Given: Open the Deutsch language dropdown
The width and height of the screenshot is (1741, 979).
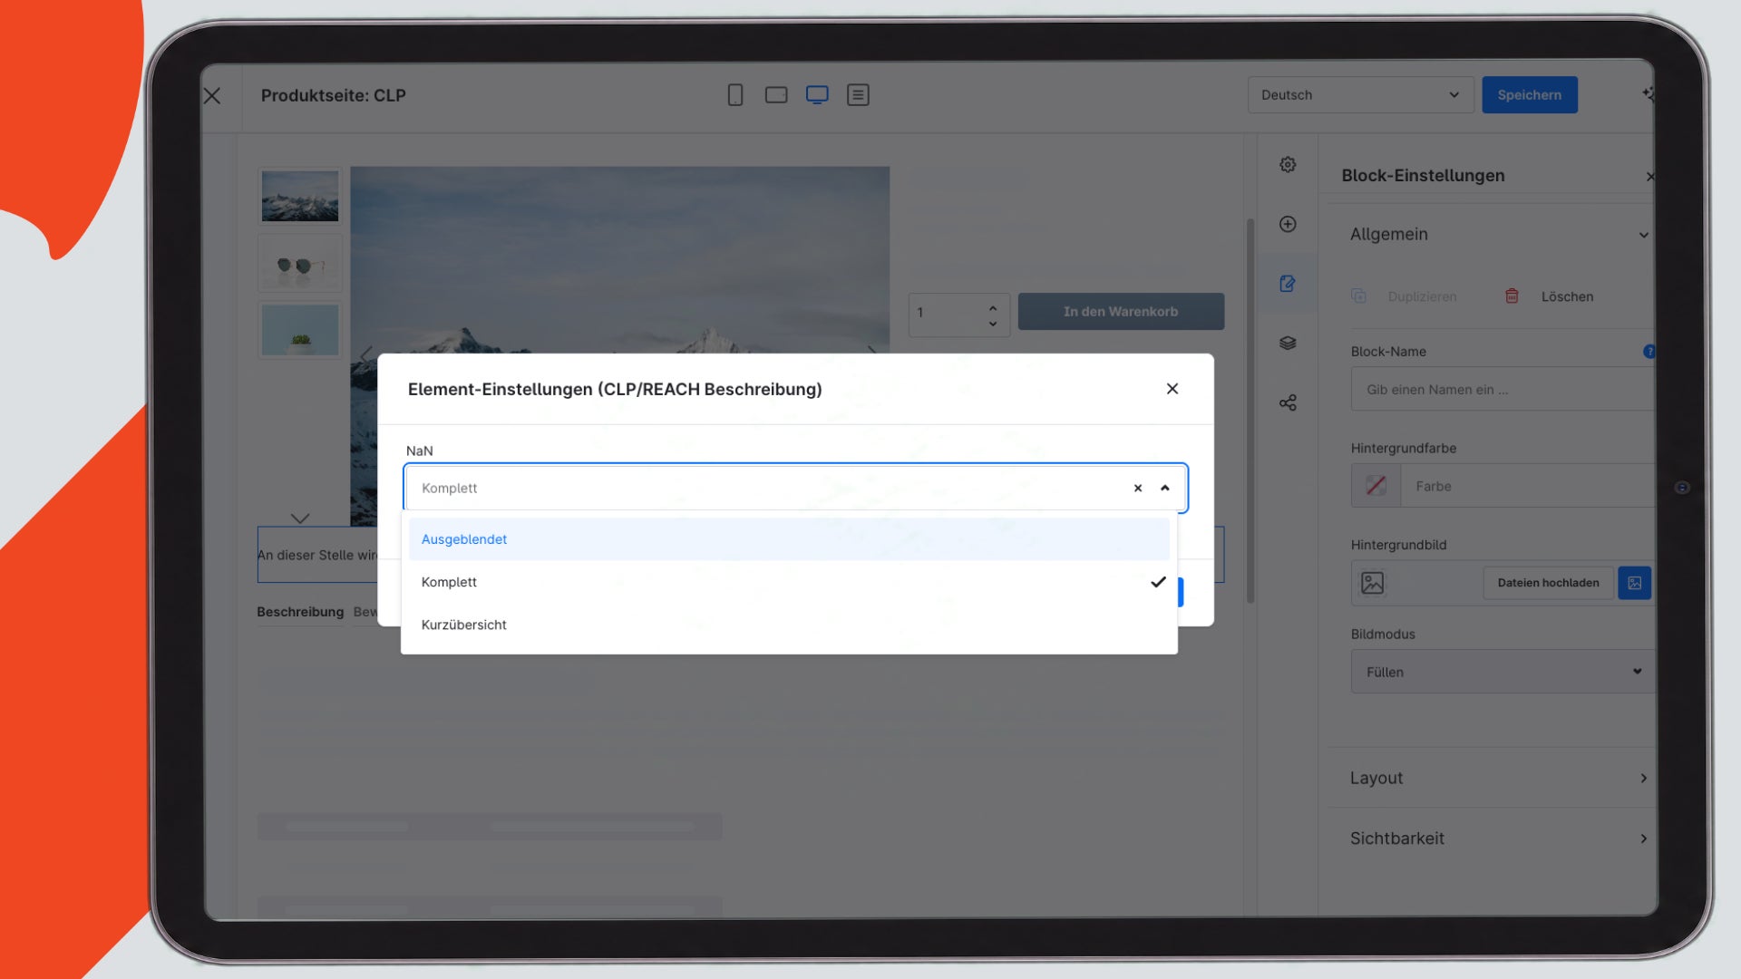Looking at the screenshot, I should point(1360,95).
